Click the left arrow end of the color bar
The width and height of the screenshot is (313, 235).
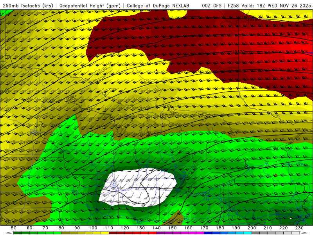pos(9,233)
